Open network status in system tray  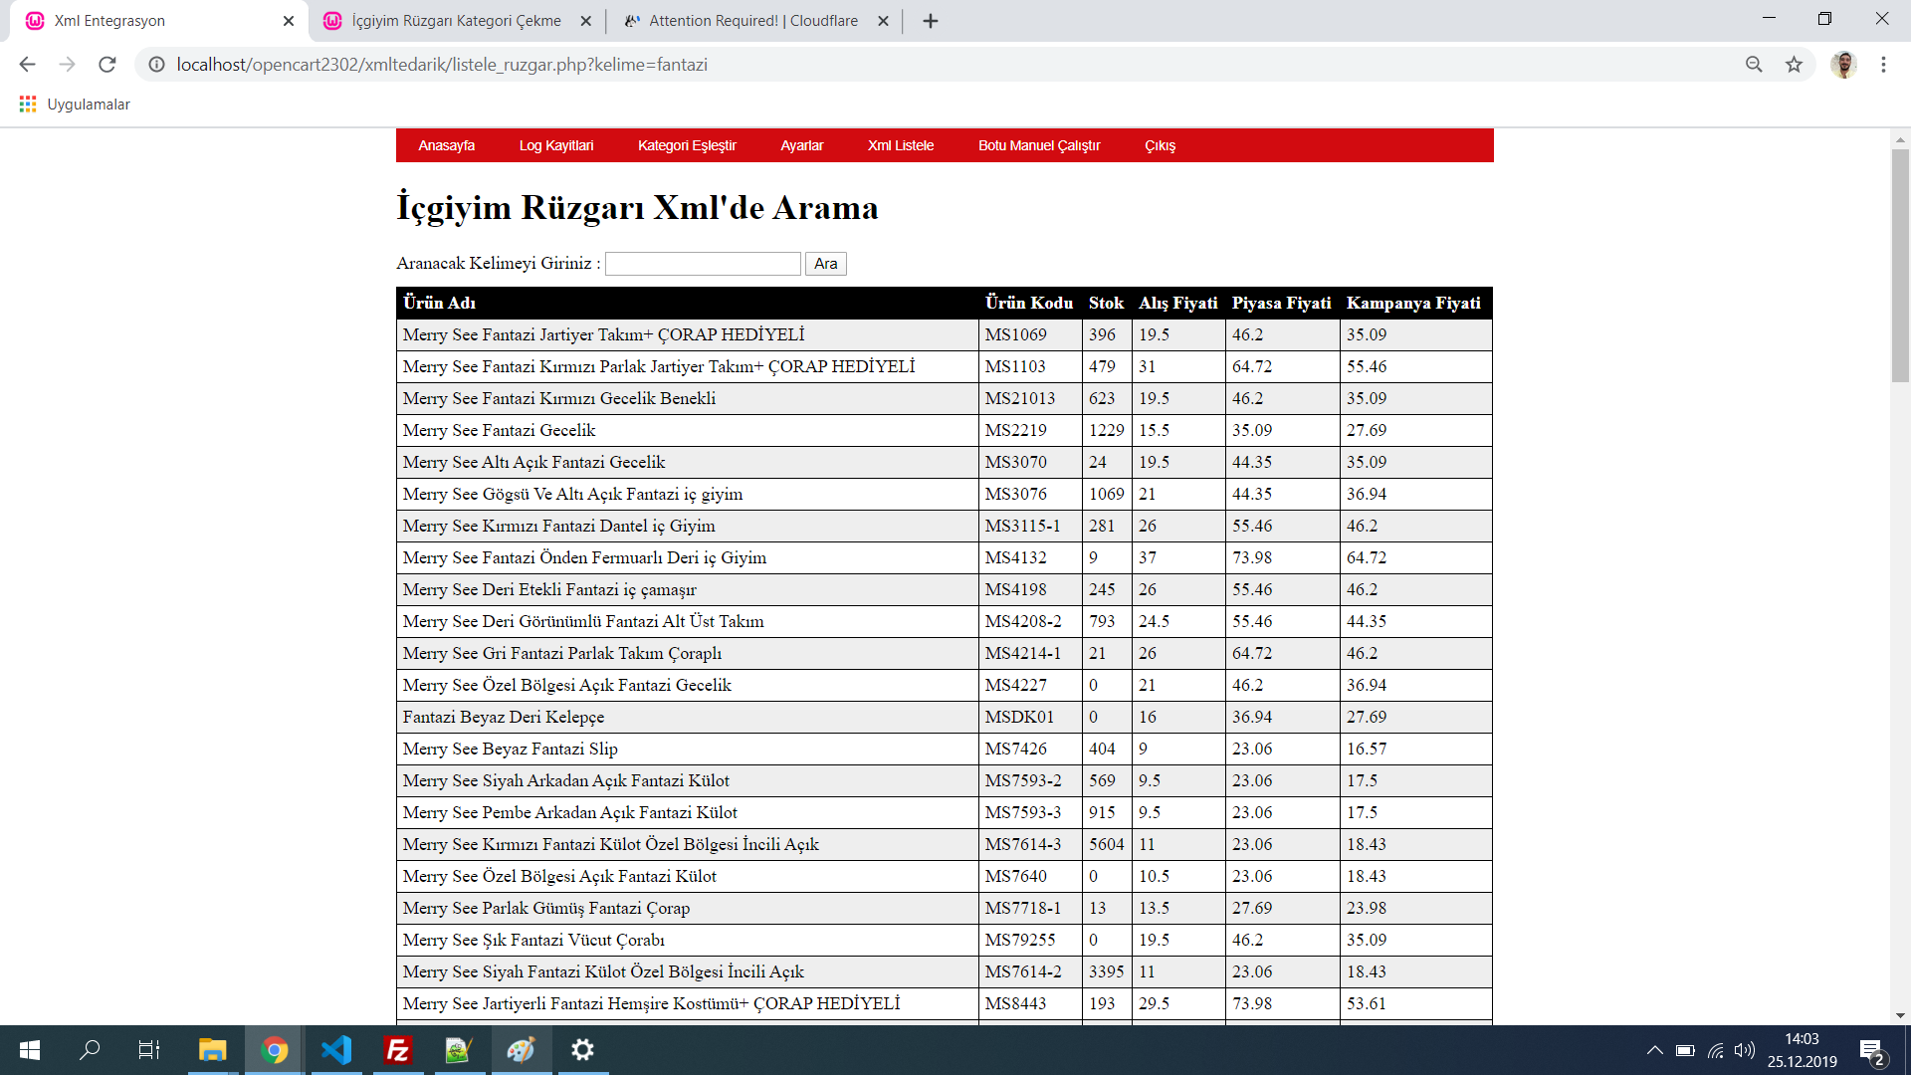click(x=1716, y=1050)
